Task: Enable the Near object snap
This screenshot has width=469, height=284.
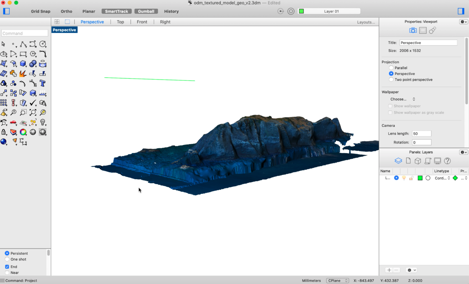Action: pos(7,273)
